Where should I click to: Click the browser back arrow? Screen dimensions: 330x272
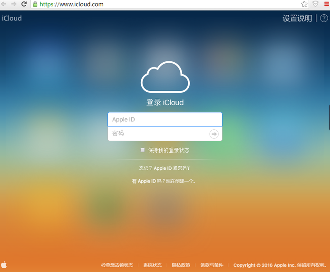tap(4, 4)
